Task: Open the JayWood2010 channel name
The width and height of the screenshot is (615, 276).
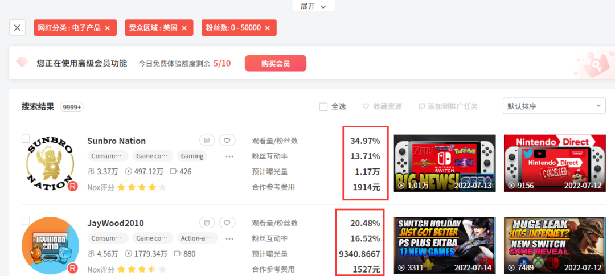Action: coord(115,223)
